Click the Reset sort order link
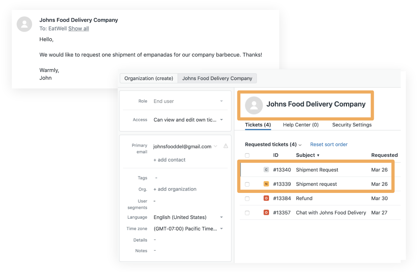 329,145
